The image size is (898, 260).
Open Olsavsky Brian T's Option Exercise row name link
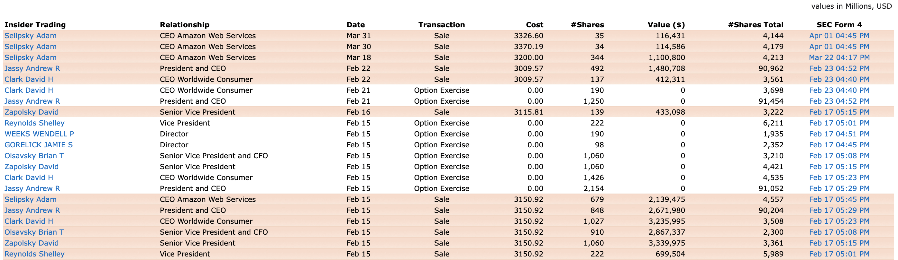point(34,156)
